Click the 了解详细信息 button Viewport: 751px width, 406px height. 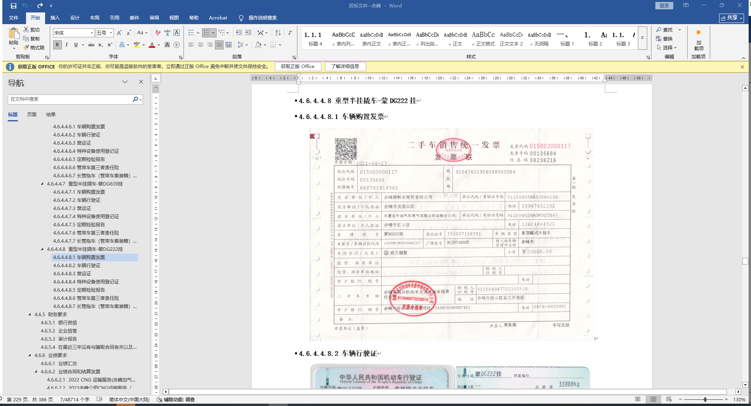pos(345,66)
